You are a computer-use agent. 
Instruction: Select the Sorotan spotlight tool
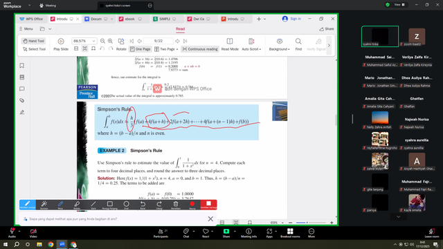(x=44, y=205)
